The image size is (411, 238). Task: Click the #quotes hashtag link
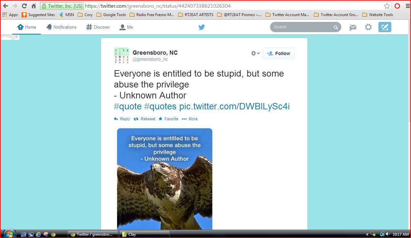pyautogui.click(x=160, y=106)
